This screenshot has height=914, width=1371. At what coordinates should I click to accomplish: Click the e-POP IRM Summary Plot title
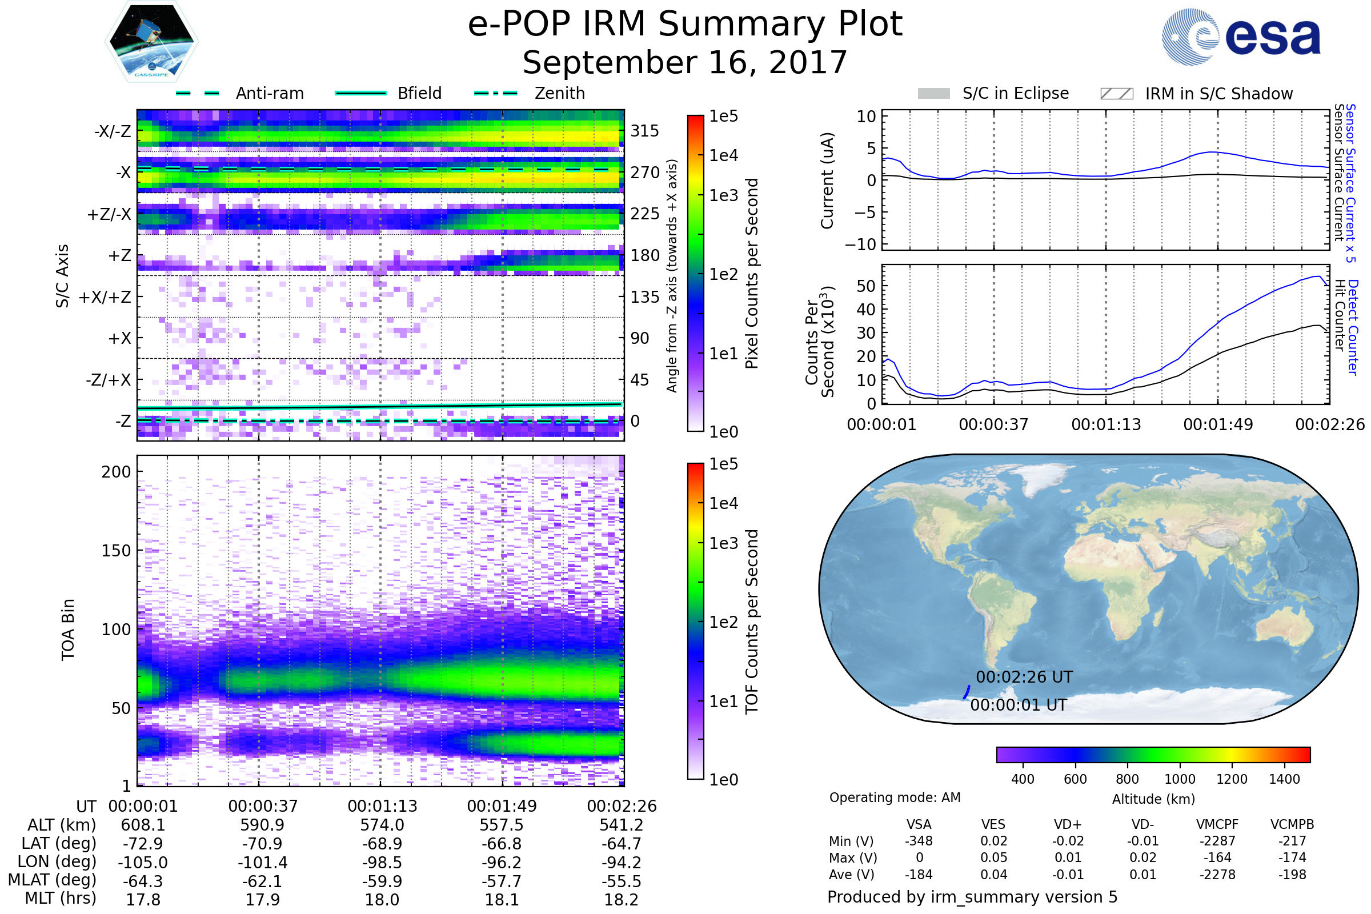(x=685, y=25)
